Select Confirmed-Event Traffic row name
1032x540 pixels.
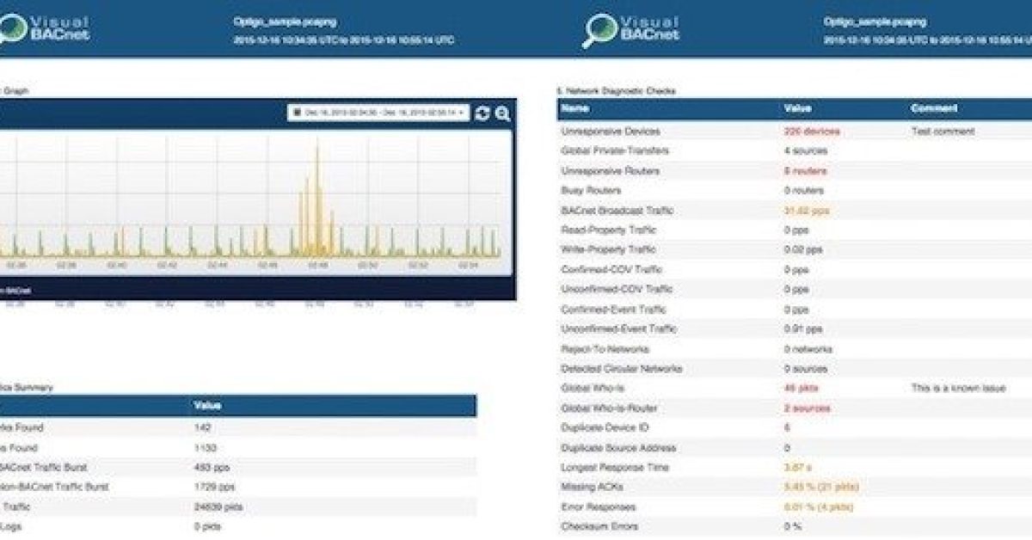coord(612,310)
